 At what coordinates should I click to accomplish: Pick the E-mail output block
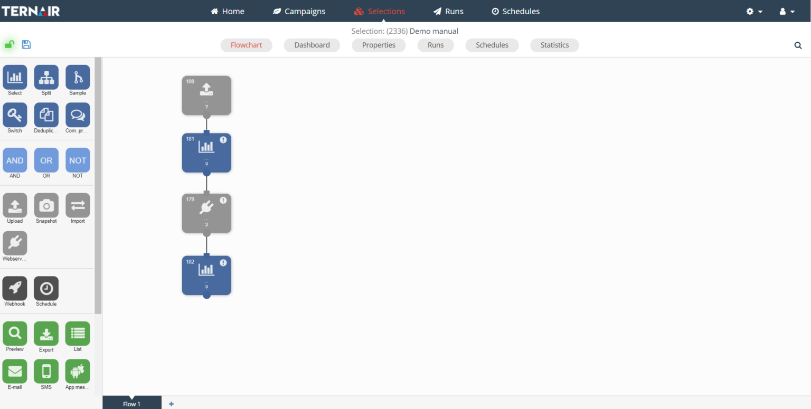pos(15,372)
